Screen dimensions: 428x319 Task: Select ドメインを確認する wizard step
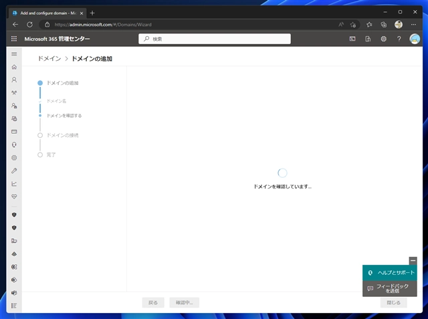(x=64, y=116)
